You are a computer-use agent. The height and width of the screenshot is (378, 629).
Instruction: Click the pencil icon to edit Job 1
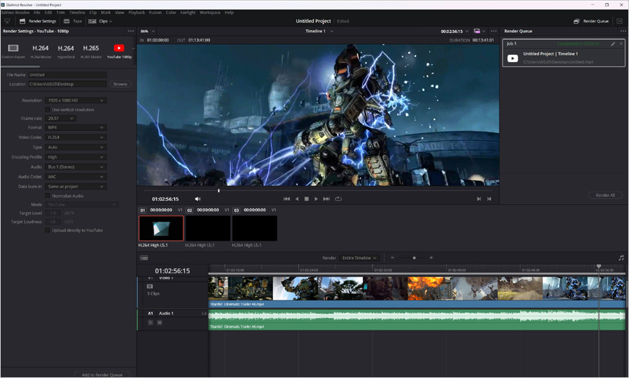click(613, 44)
